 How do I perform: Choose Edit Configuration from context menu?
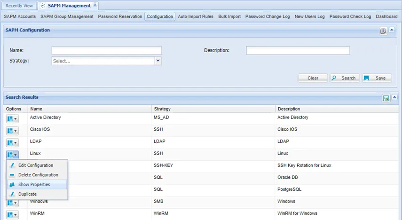[x=37, y=165]
